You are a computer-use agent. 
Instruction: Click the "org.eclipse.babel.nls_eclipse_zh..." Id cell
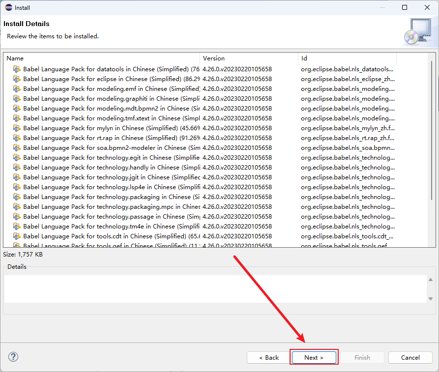coord(348,79)
